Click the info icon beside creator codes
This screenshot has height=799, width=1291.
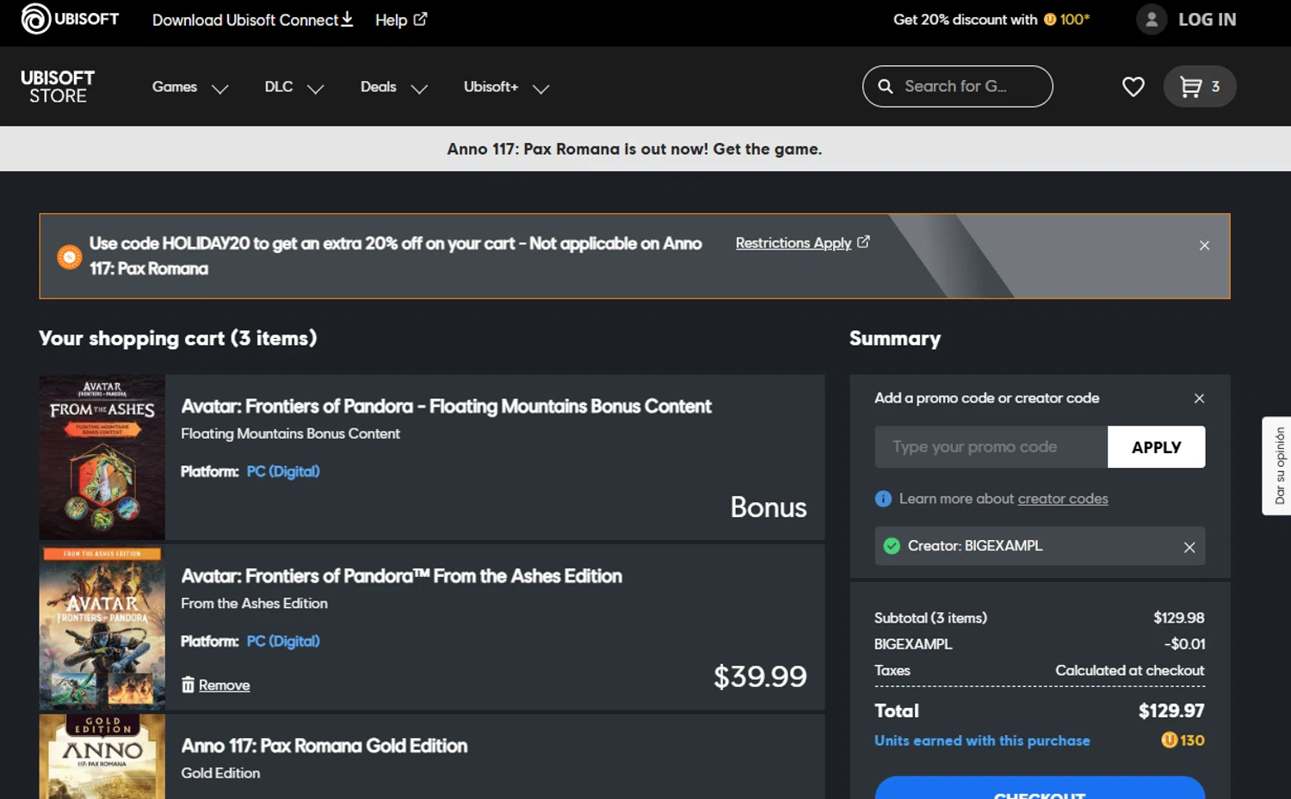click(883, 499)
